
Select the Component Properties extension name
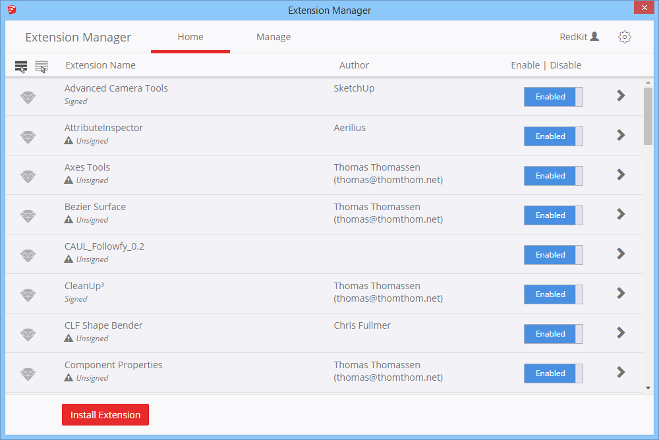click(x=113, y=365)
